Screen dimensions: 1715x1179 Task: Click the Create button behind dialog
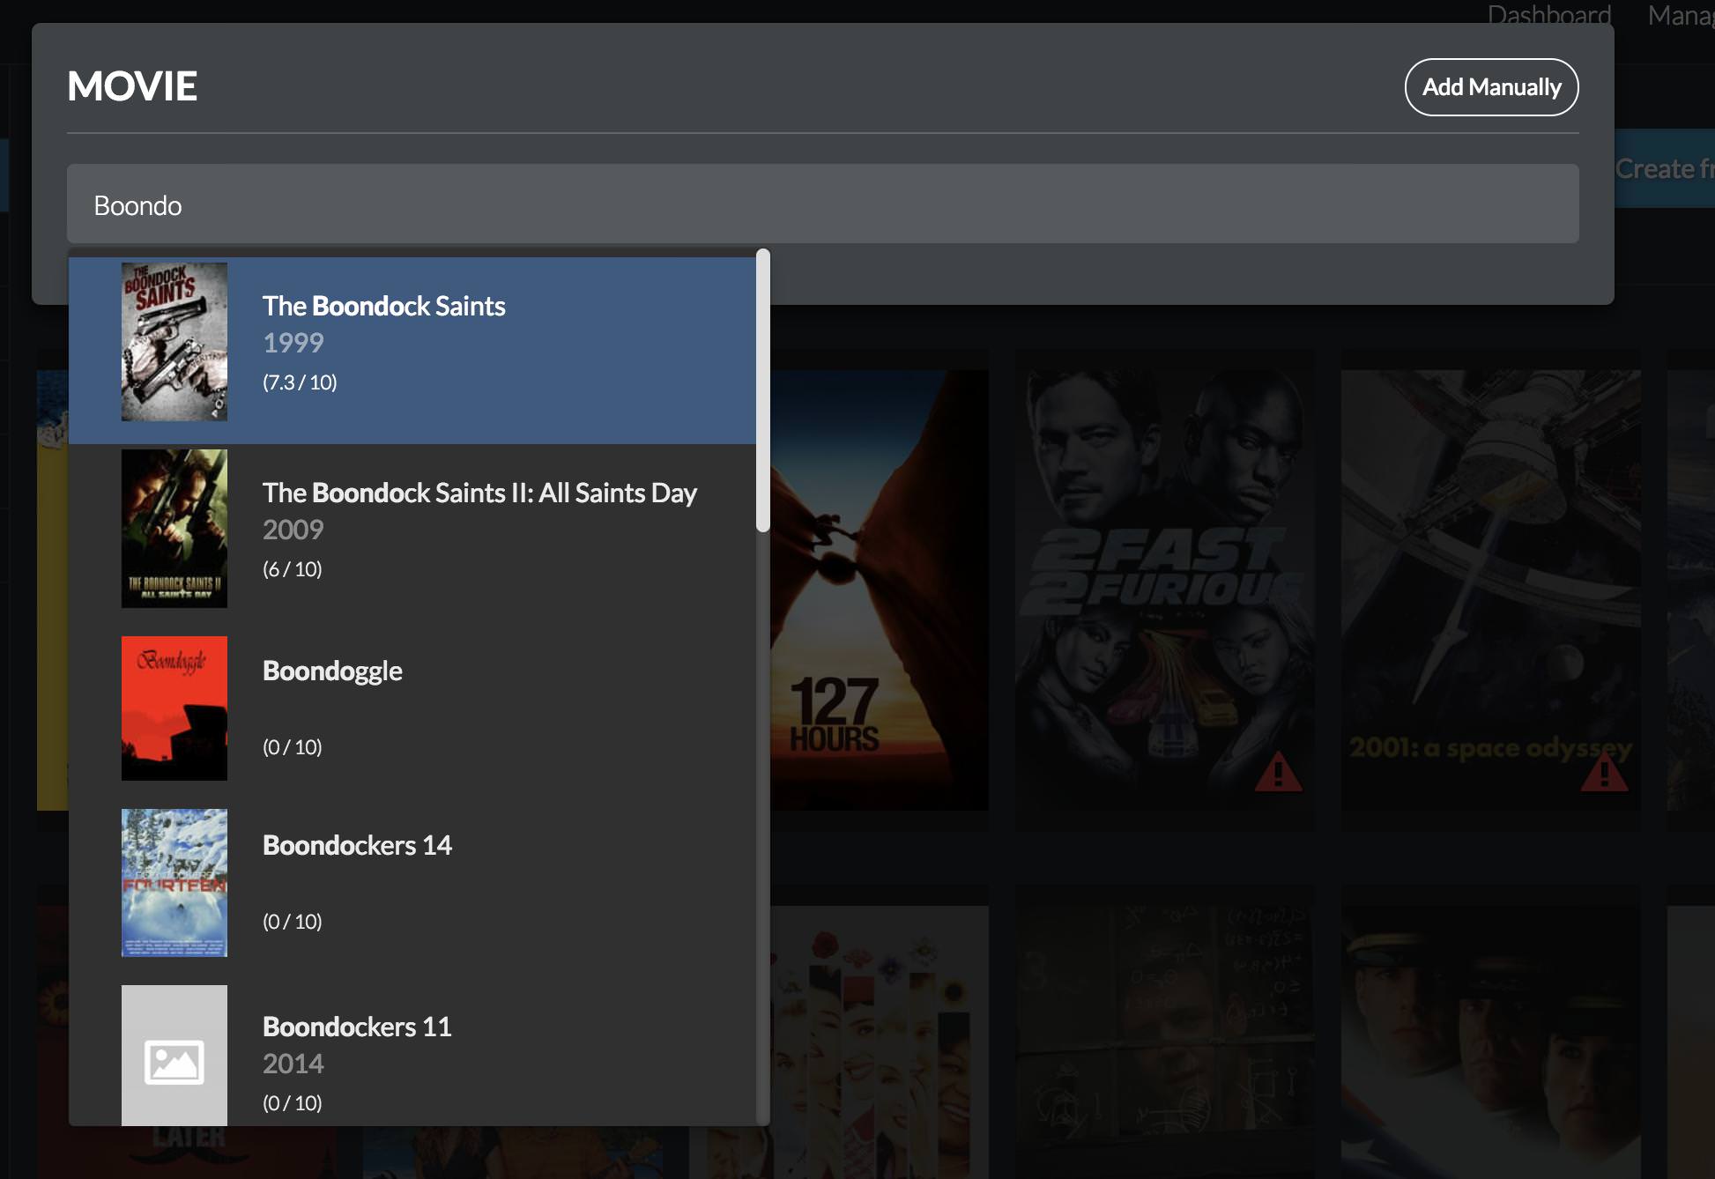click(x=1664, y=168)
